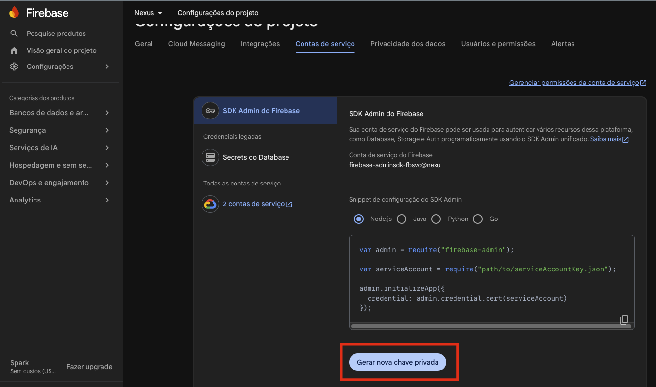The image size is (656, 387).
Task: Open the Integrações tab
Action: tap(260, 44)
